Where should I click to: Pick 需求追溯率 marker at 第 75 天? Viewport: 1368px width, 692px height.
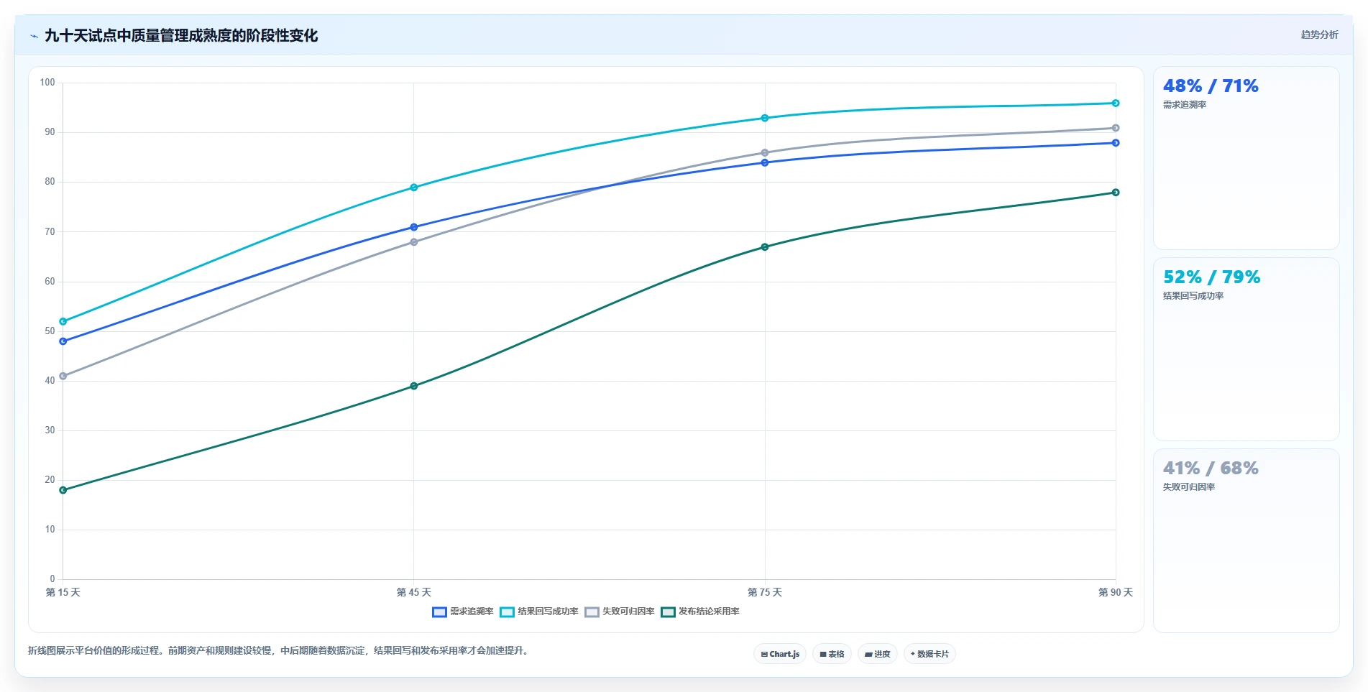point(765,163)
